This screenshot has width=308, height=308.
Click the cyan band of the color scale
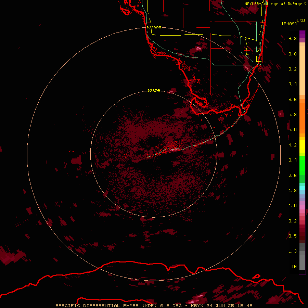pyautogui.click(x=302, y=188)
